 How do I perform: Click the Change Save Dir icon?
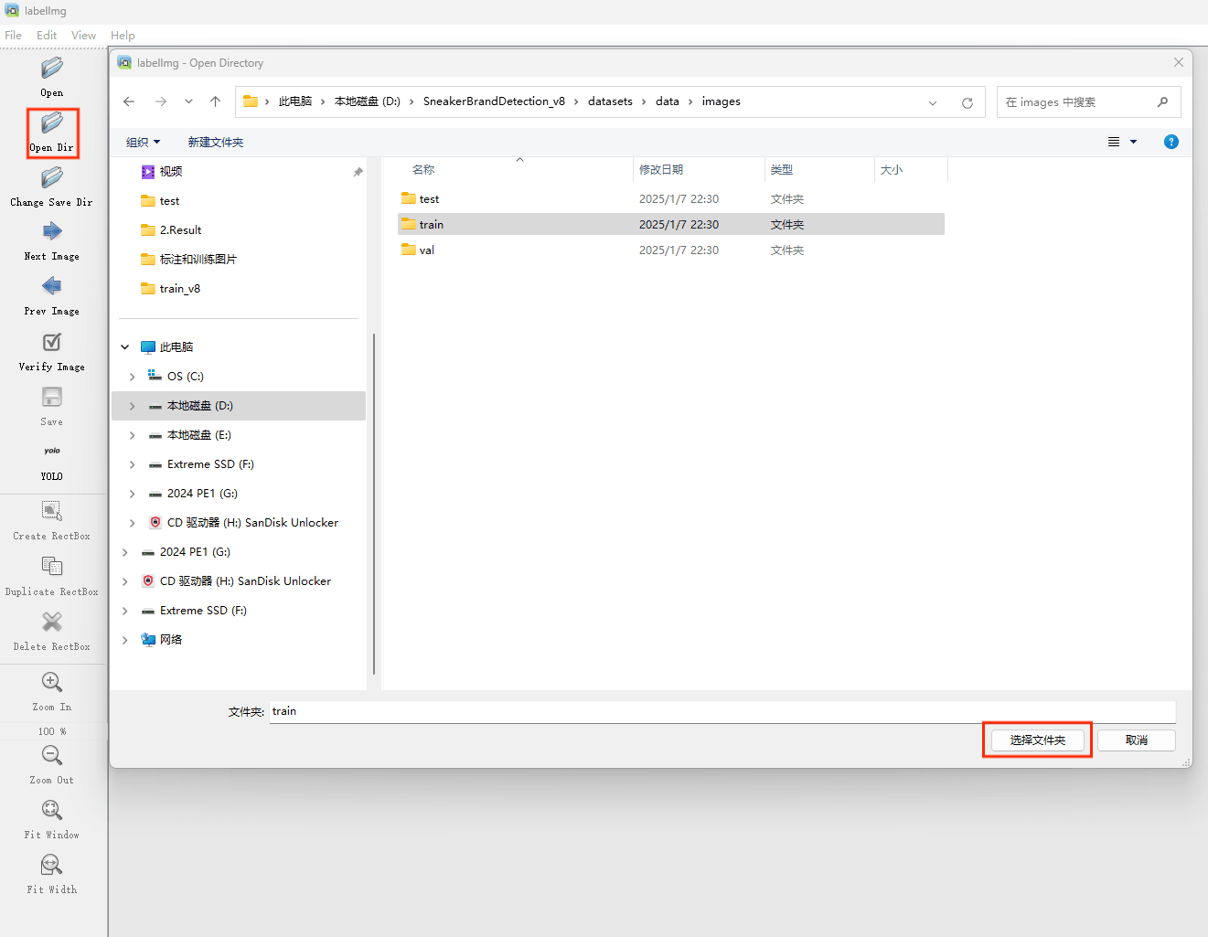pyautogui.click(x=52, y=177)
